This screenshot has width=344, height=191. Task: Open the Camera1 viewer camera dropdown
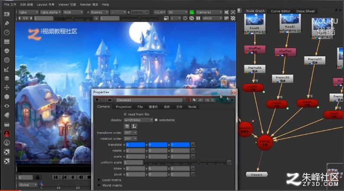209,12
